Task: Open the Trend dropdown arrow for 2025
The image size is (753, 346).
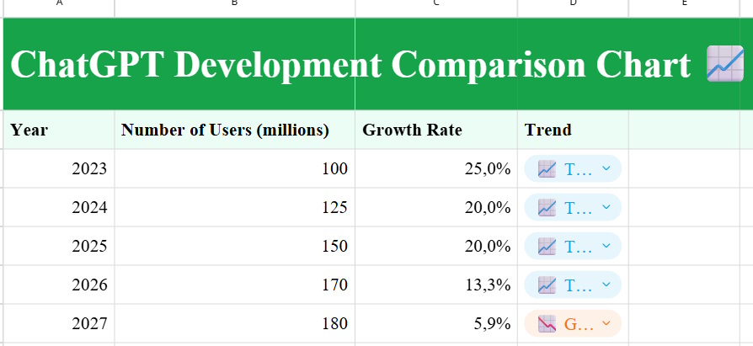Action: point(606,246)
